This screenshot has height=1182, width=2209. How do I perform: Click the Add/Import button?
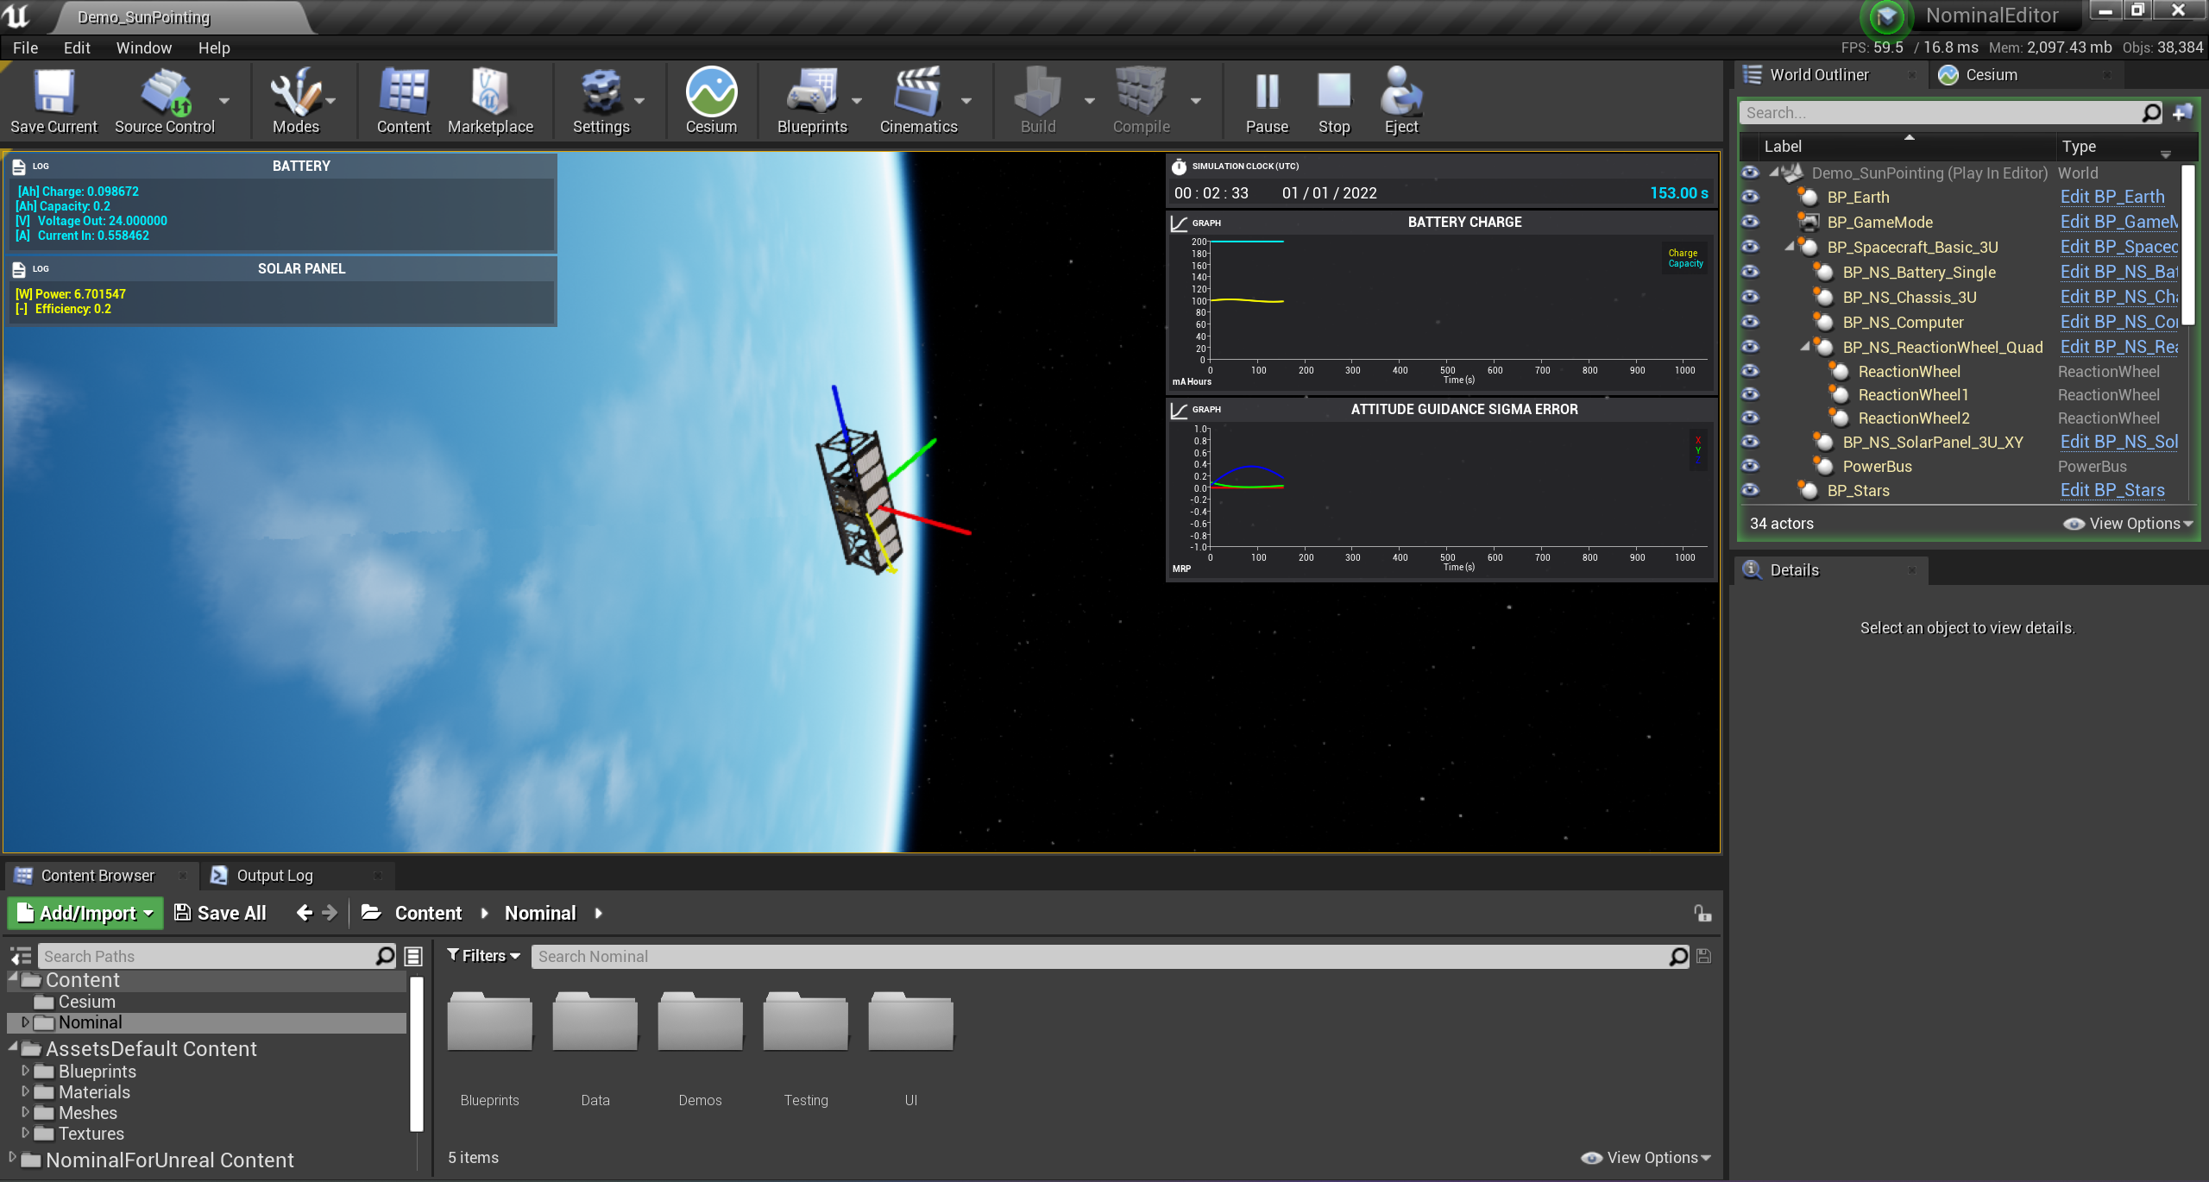85,913
